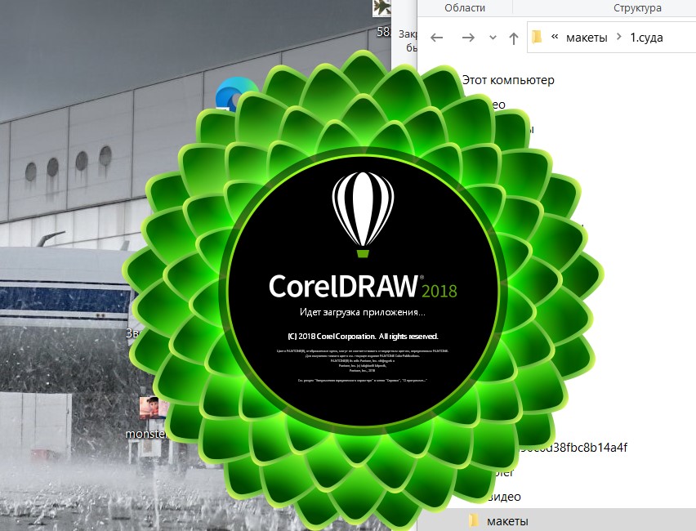Click the Back arrow in Explorer
Image resolution: width=696 pixels, height=531 pixels.
point(437,38)
